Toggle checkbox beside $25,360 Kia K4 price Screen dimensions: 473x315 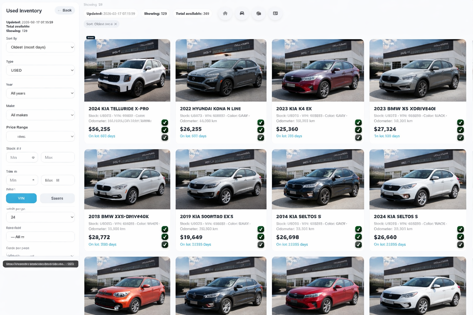click(x=358, y=130)
